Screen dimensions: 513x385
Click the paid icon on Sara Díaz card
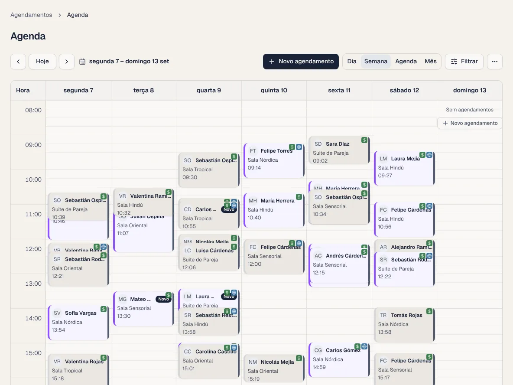click(364, 140)
